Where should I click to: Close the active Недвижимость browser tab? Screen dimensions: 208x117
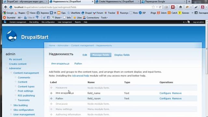click(x=92, y=2)
